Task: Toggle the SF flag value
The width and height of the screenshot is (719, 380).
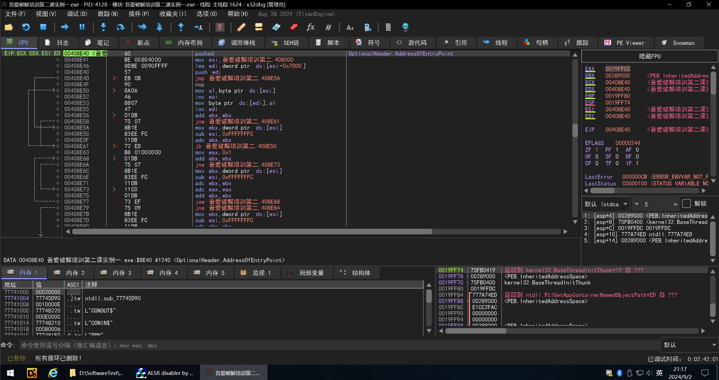Action: pos(617,157)
